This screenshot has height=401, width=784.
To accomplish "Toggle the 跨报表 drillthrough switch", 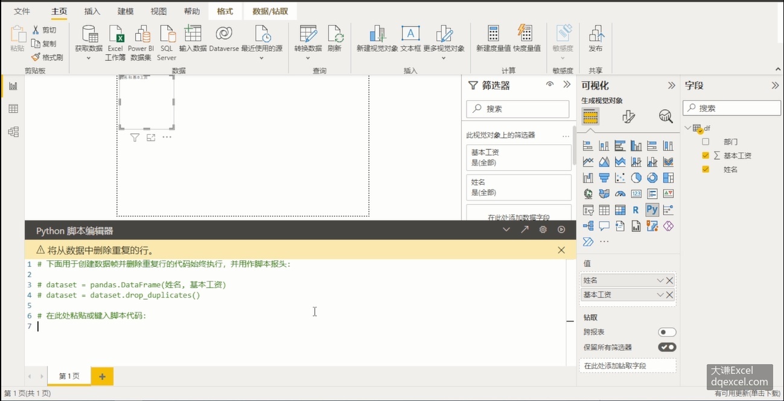I will tap(667, 332).
